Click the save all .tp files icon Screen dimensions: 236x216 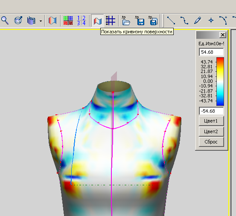(153, 20)
